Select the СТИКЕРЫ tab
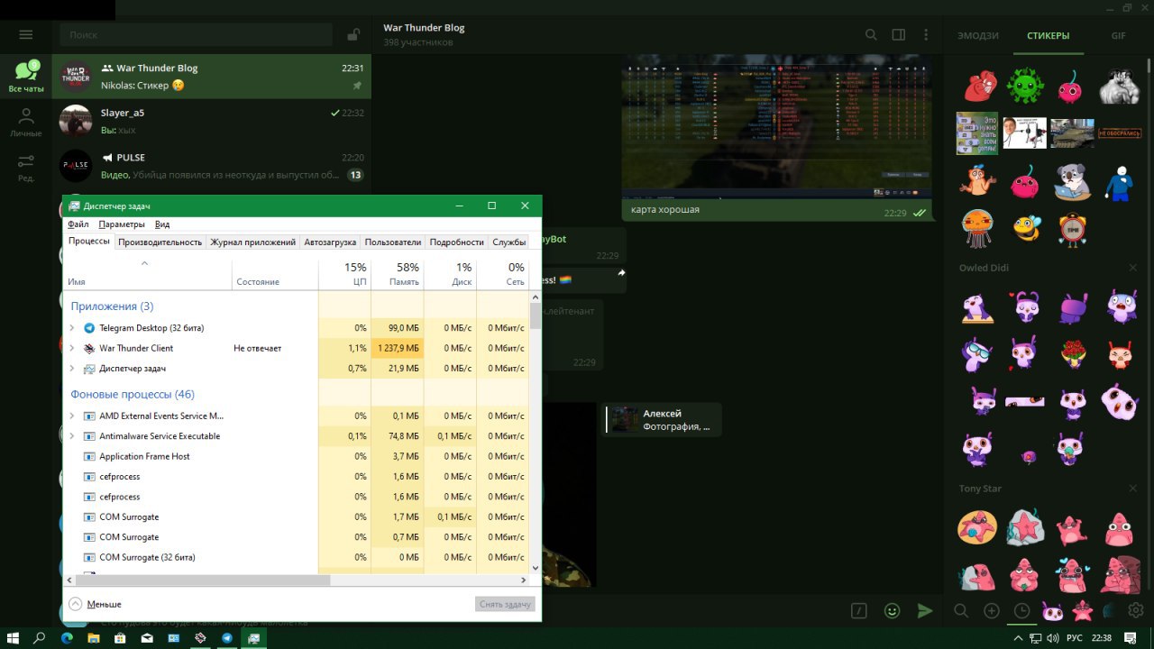 click(1048, 36)
